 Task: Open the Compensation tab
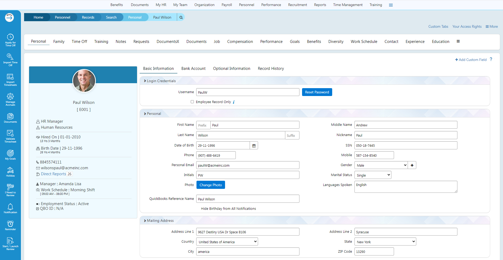(x=240, y=42)
